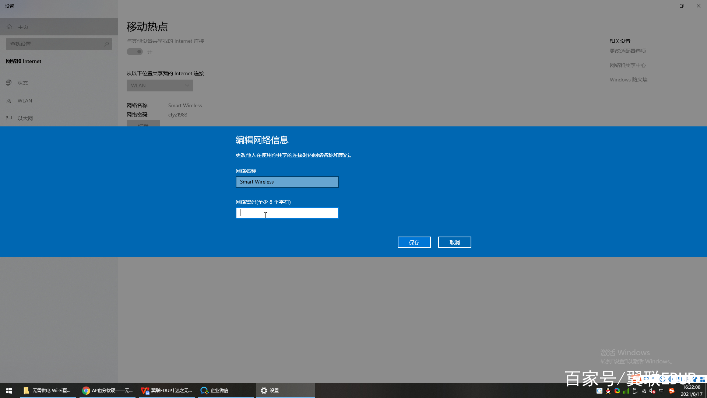This screenshot has width=707, height=398.
Task: Click the muted volume tray icon
Action: 653,391
